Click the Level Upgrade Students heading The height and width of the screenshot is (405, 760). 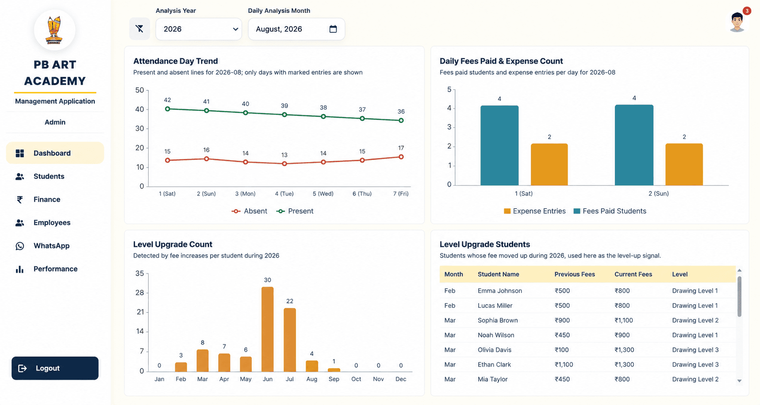tap(485, 245)
